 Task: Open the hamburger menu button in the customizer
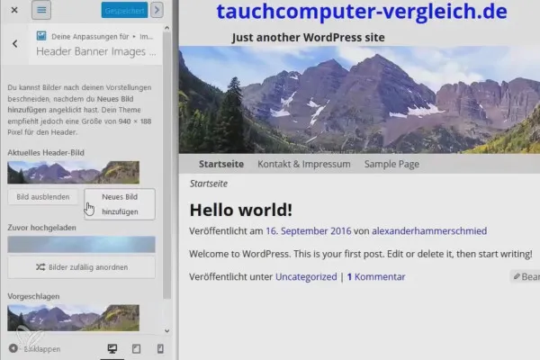pyautogui.click(x=41, y=10)
